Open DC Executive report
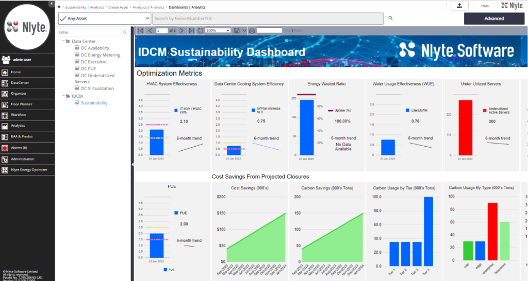Screen dimensions: 528x281 tap(93, 62)
